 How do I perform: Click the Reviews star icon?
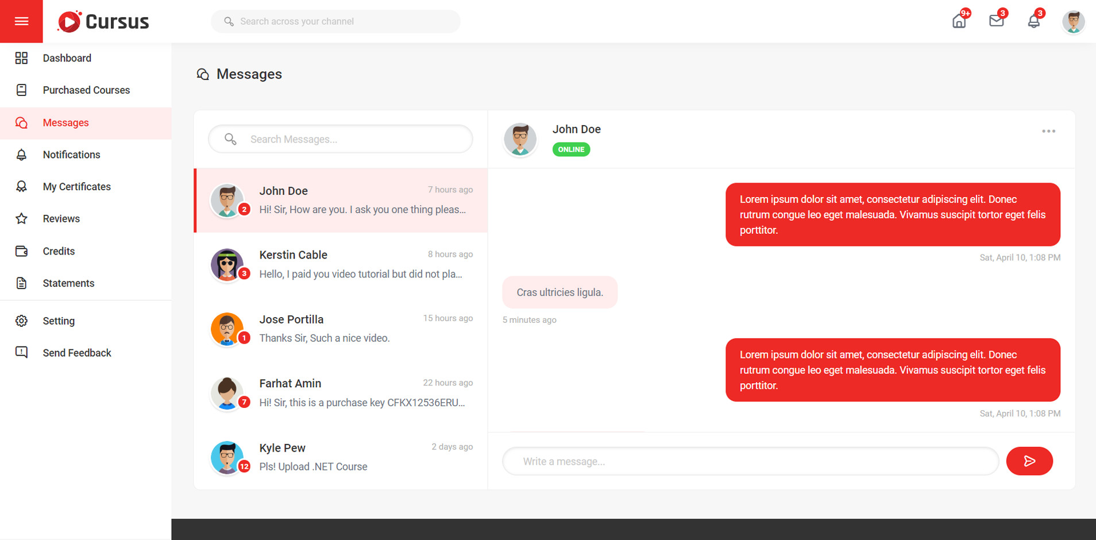click(x=21, y=219)
